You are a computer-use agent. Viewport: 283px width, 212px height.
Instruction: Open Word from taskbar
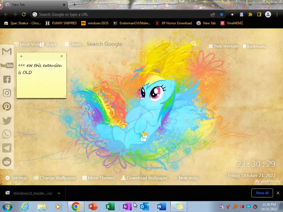pyautogui.click(x=161, y=206)
